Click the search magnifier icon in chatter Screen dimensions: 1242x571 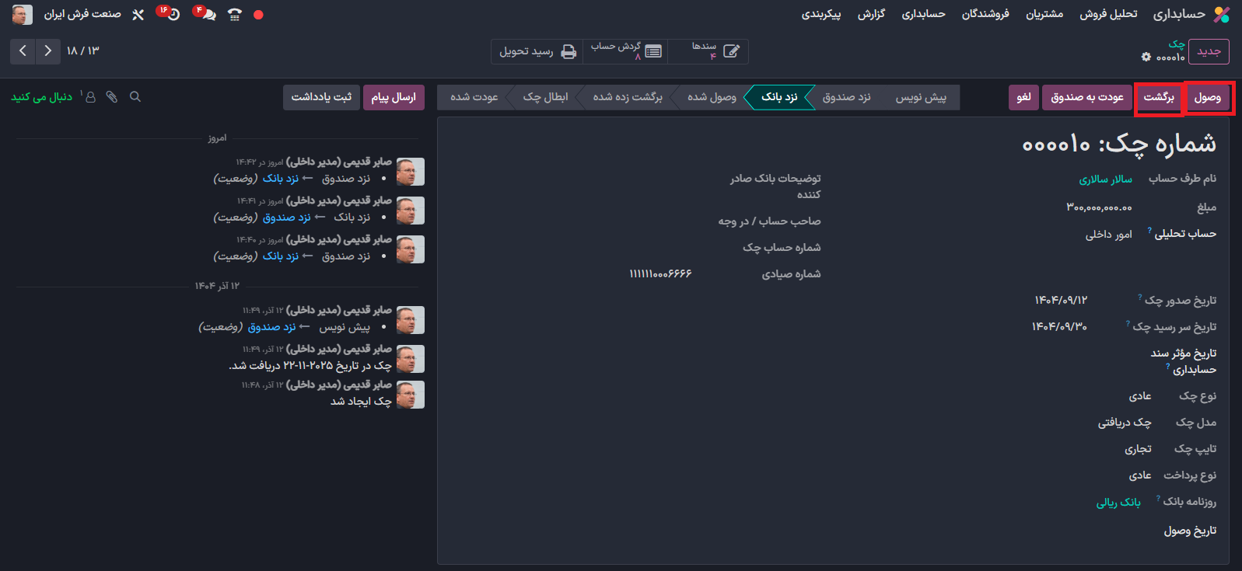tap(135, 97)
